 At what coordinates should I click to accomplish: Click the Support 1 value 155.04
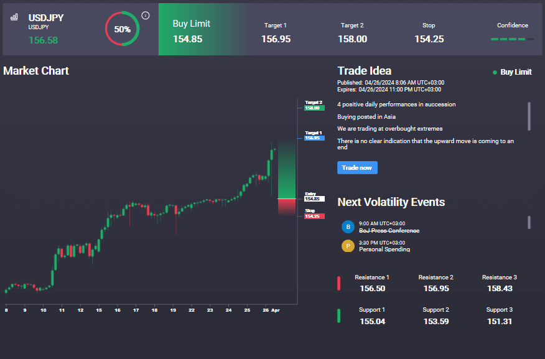point(372,322)
